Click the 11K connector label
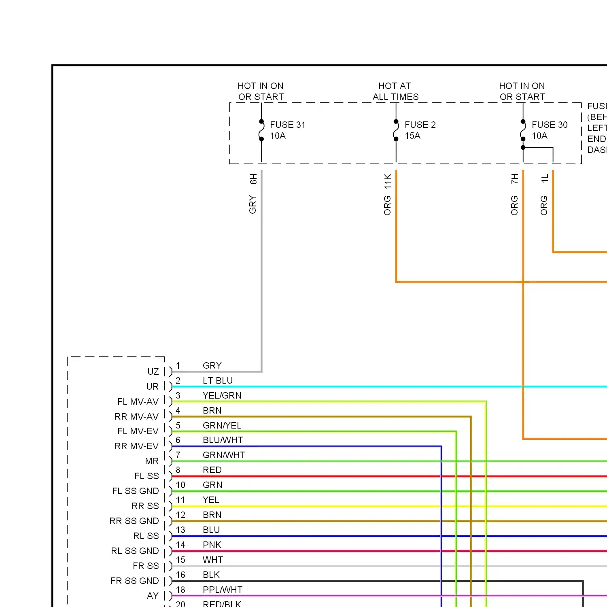Screen dimensions: 607x607 coord(388,182)
